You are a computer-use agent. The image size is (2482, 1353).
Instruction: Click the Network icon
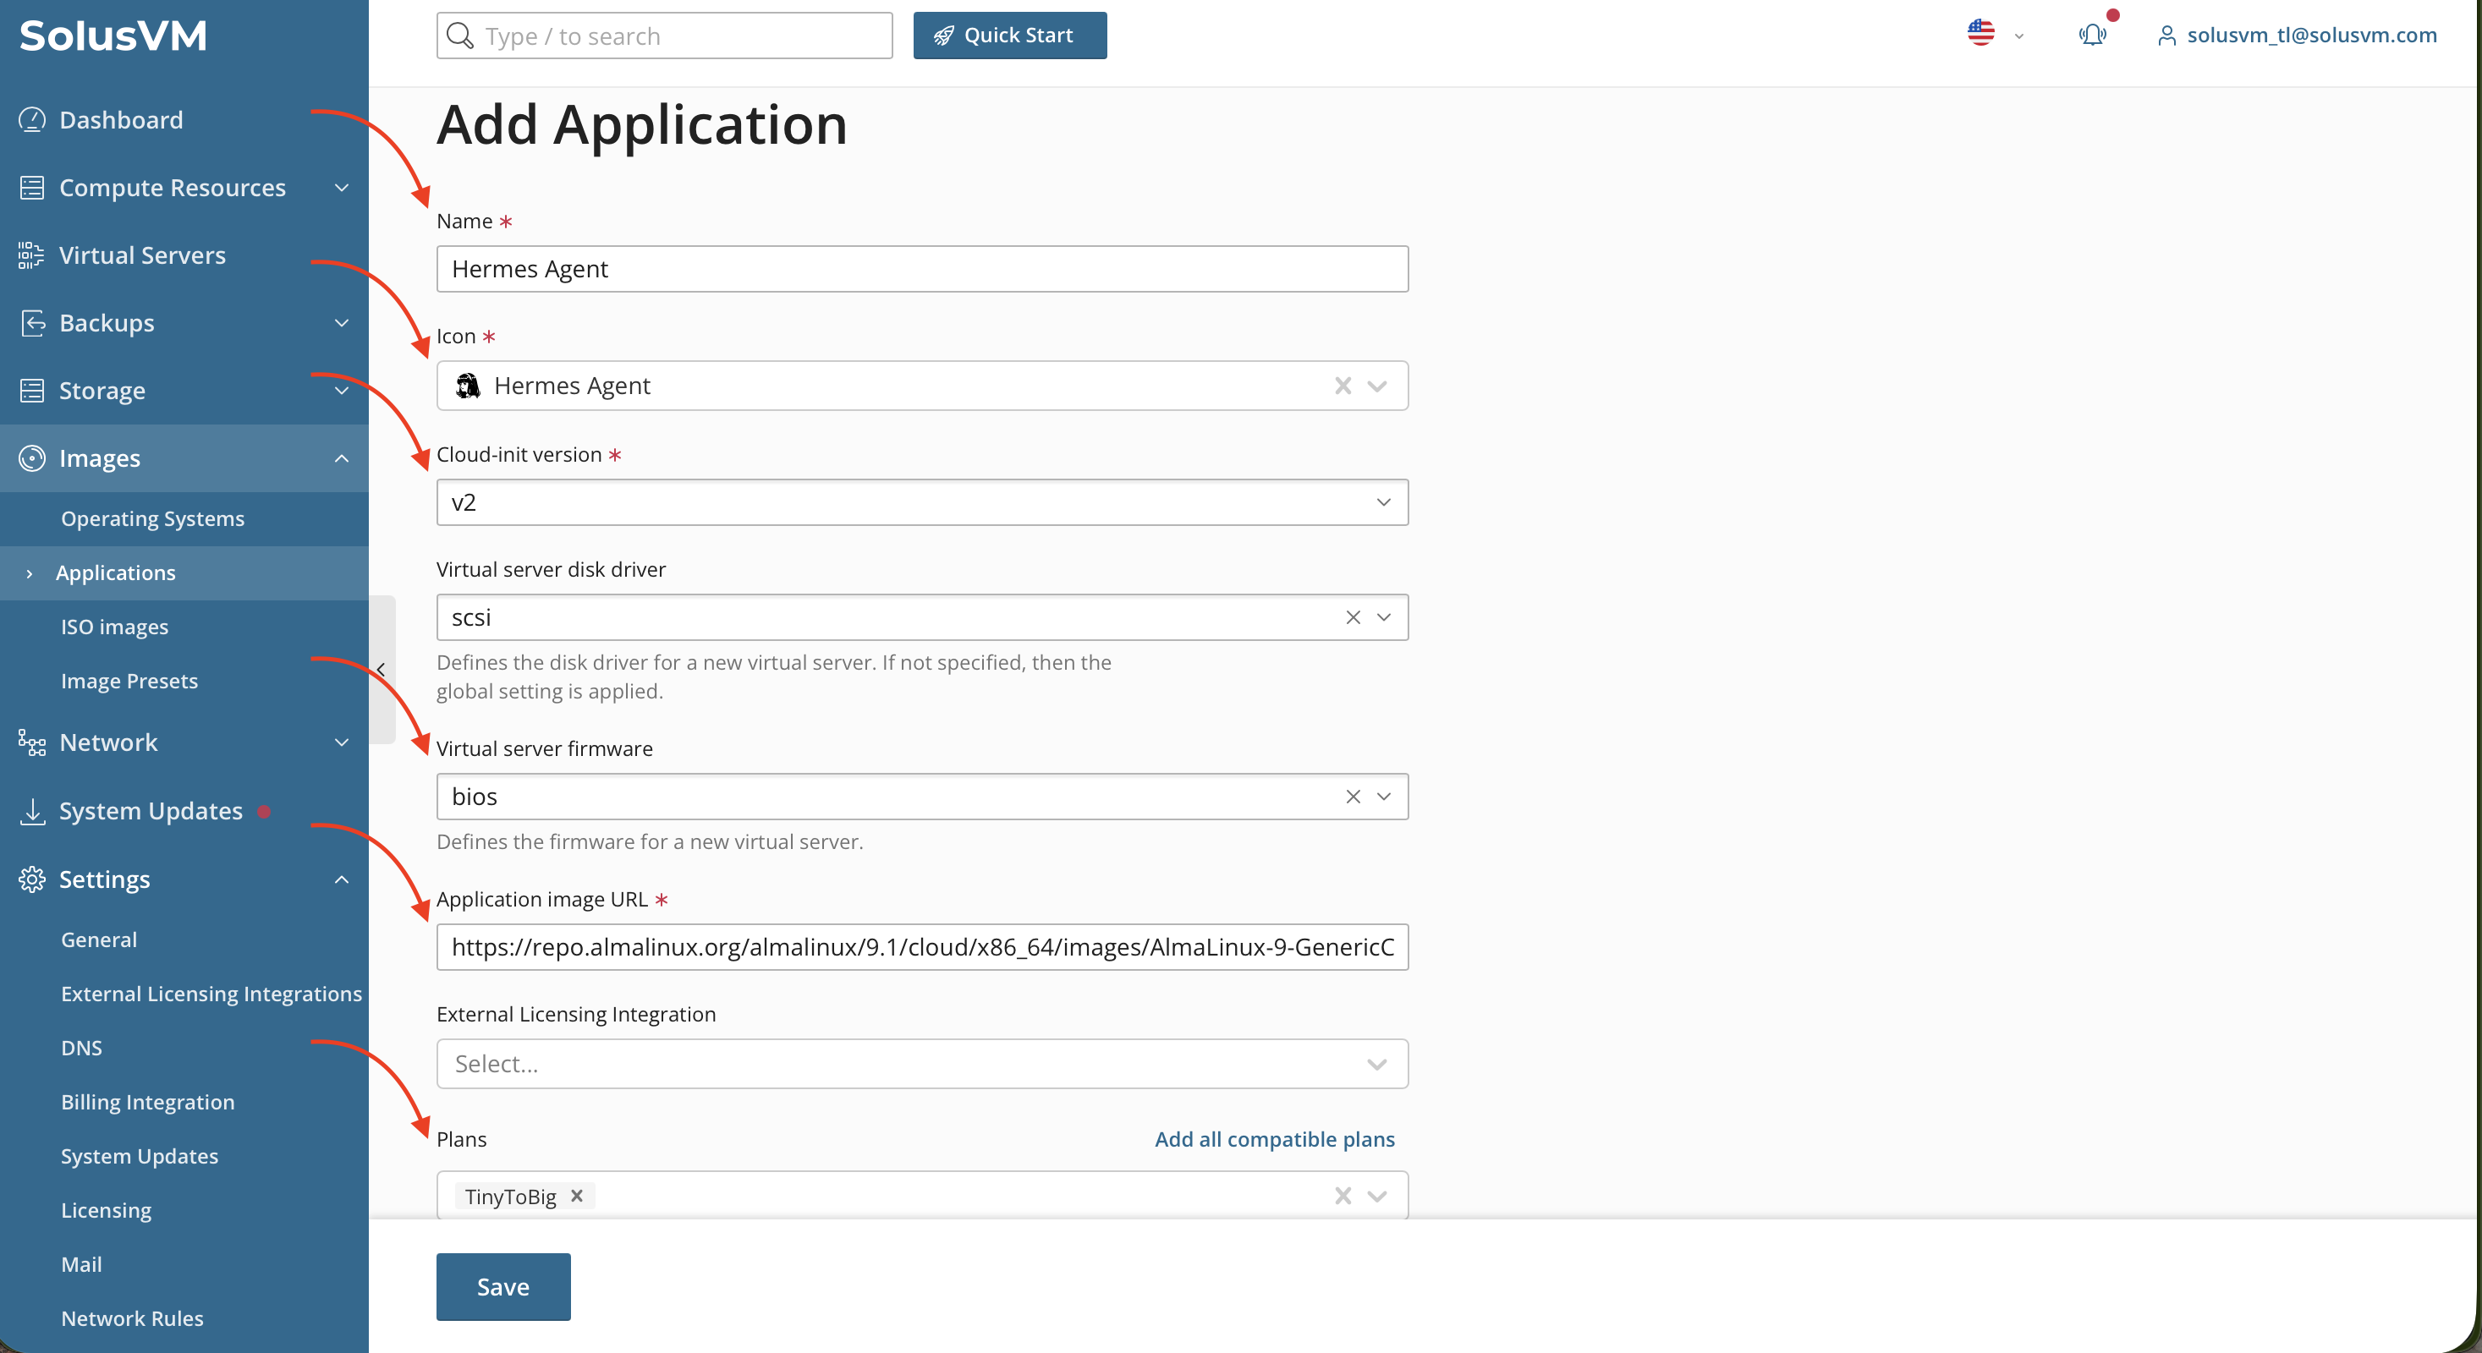tap(32, 742)
